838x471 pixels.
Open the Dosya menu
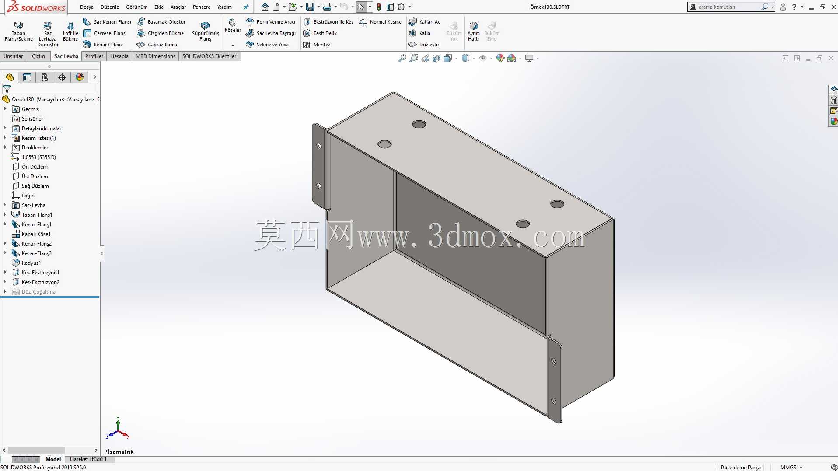tap(87, 7)
